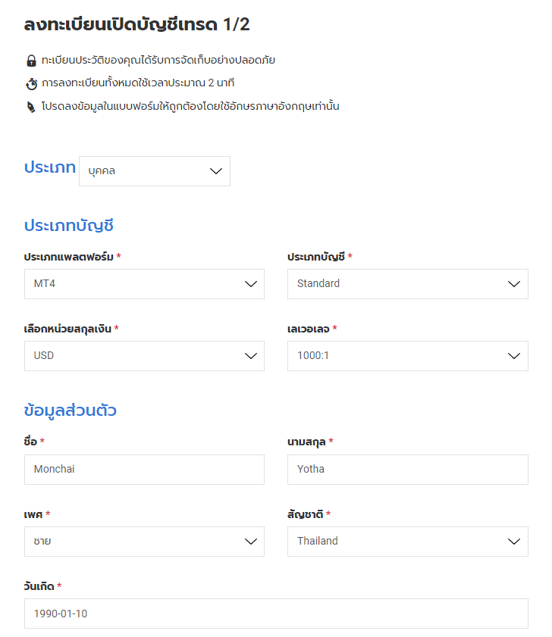This screenshot has width=552, height=637.
Task: Click the chevron arrow on MT4 dropdown
Action: 251,284
